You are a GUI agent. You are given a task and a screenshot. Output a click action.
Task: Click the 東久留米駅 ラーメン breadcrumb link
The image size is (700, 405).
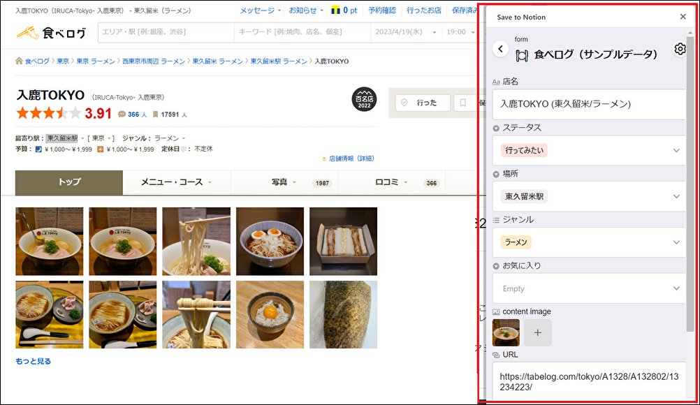click(x=279, y=61)
